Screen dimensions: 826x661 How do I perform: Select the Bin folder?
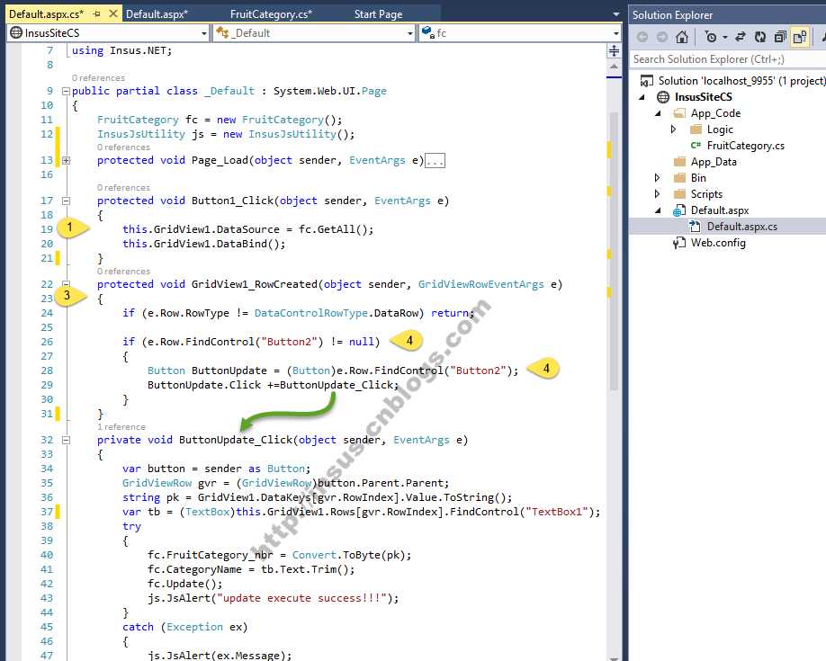pyautogui.click(x=698, y=178)
